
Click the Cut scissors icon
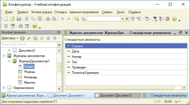click(27, 19)
